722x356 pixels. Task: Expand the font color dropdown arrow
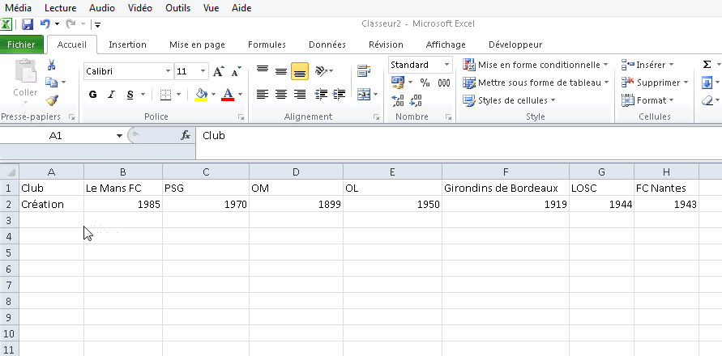(241, 95)
